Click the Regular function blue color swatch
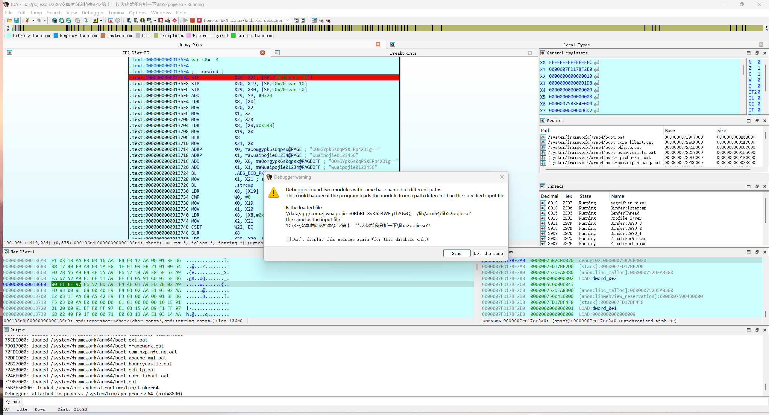 [56, 36]
